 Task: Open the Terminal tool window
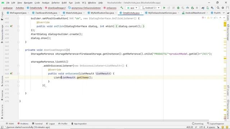(x=37, y=124)
